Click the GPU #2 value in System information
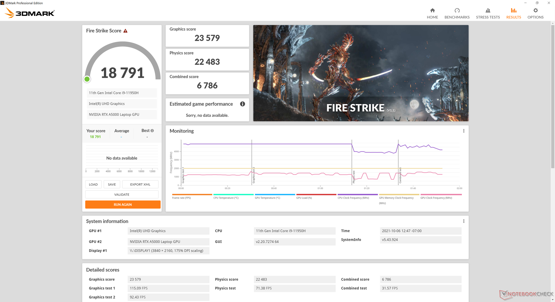The width and height of the screenshot is (555, 302). 169,242
